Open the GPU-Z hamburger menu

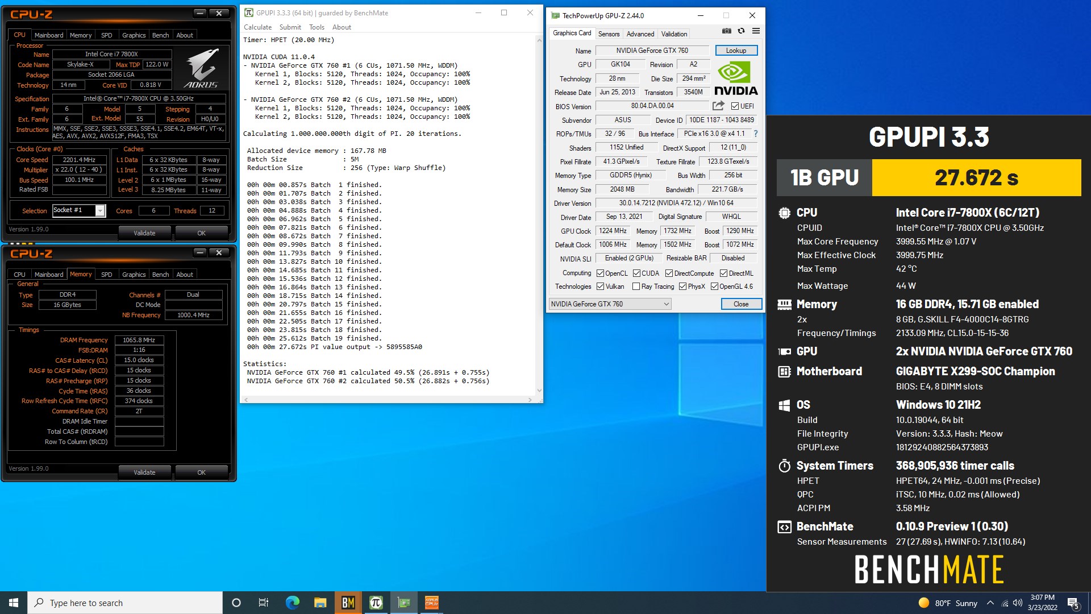756,31
